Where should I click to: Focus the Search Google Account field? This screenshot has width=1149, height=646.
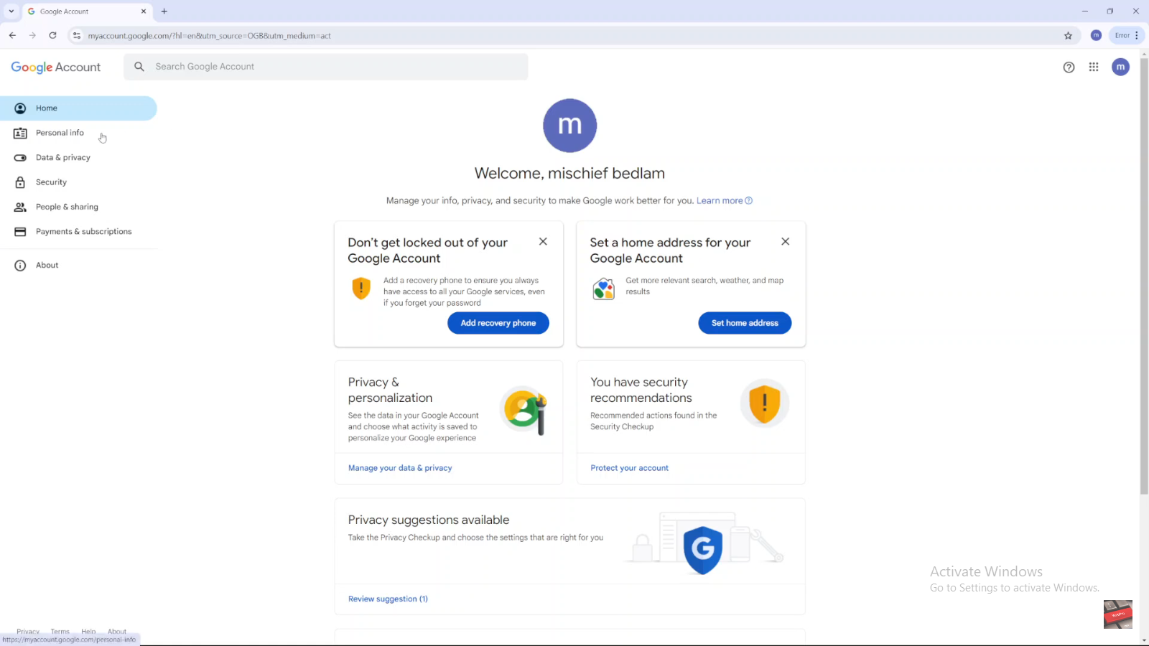click(326, 67)
